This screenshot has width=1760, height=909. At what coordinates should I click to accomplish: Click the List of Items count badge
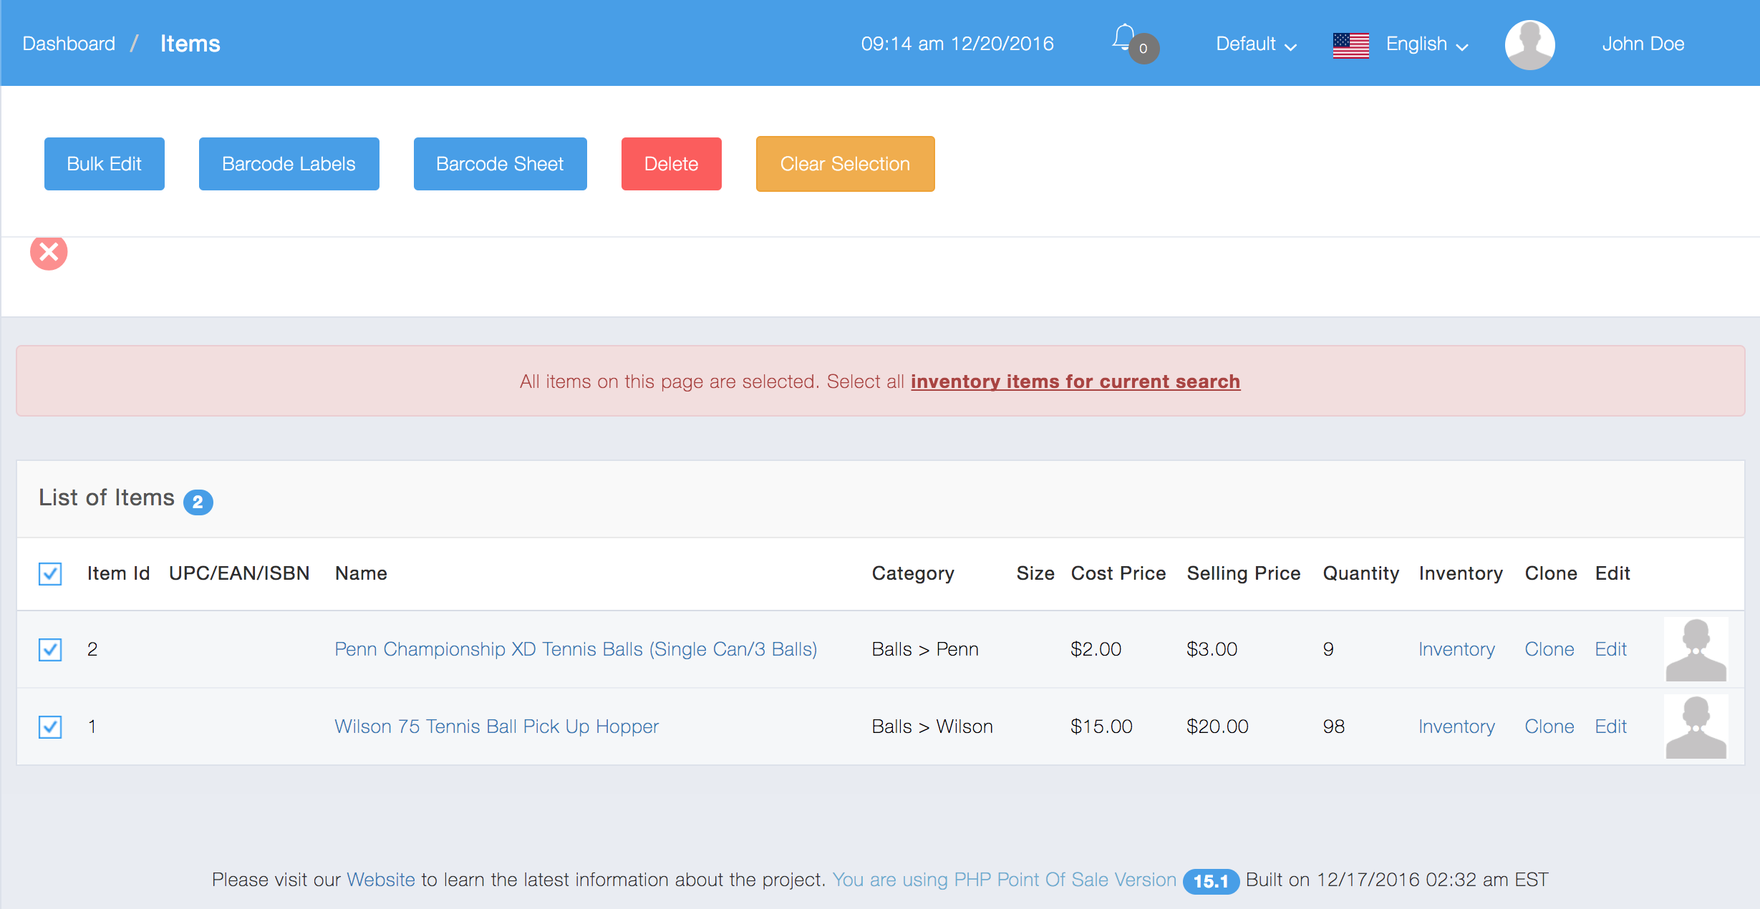click(x=198, y=502)
